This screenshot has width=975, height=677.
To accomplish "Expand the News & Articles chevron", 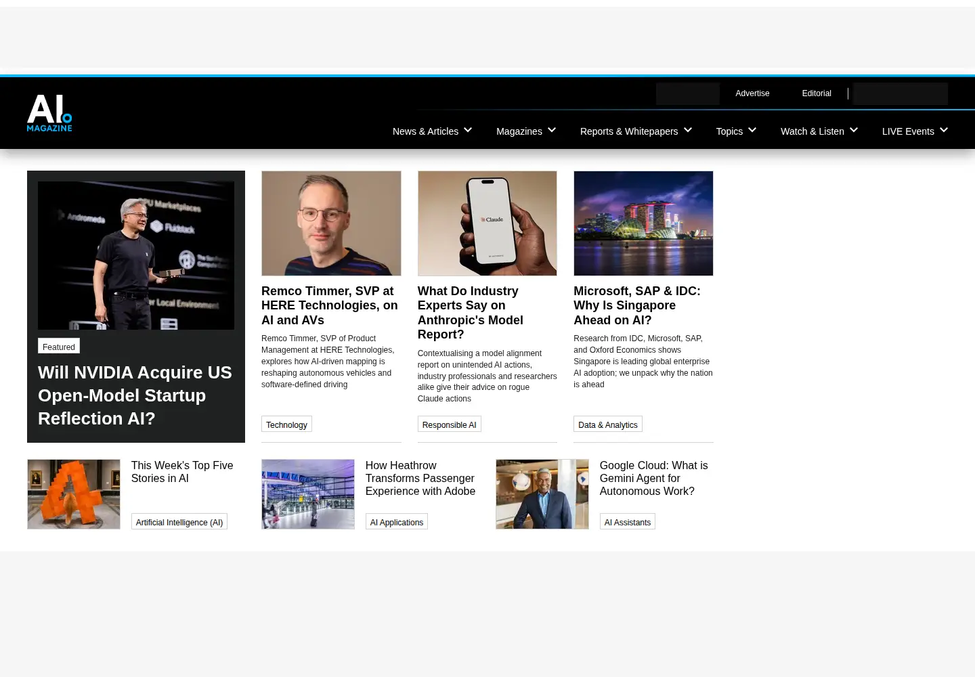I will [468, 130].
